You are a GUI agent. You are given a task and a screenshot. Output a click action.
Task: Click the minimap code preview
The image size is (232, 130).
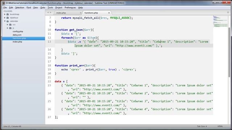[x=220, y=21]
